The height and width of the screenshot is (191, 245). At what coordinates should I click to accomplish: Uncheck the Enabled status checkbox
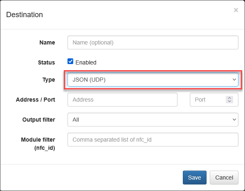tap(70, 61)
